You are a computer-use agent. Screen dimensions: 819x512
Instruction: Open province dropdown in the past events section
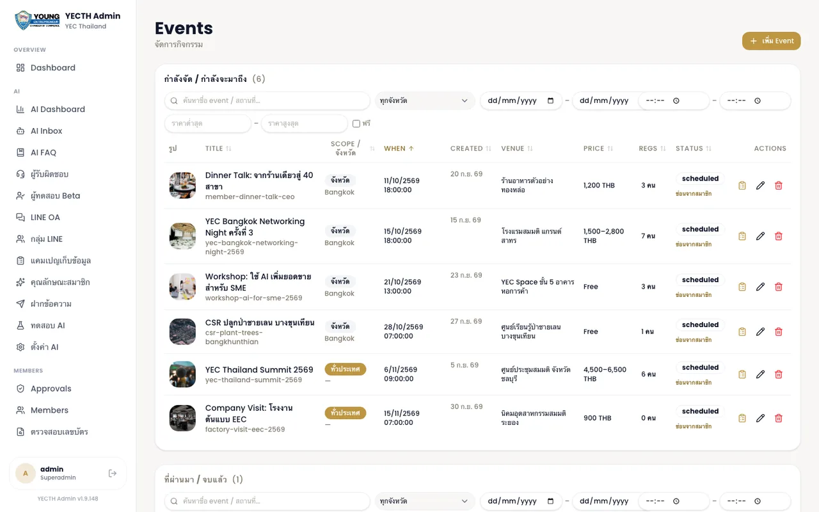pyautogui.click(x=425, y=501)
